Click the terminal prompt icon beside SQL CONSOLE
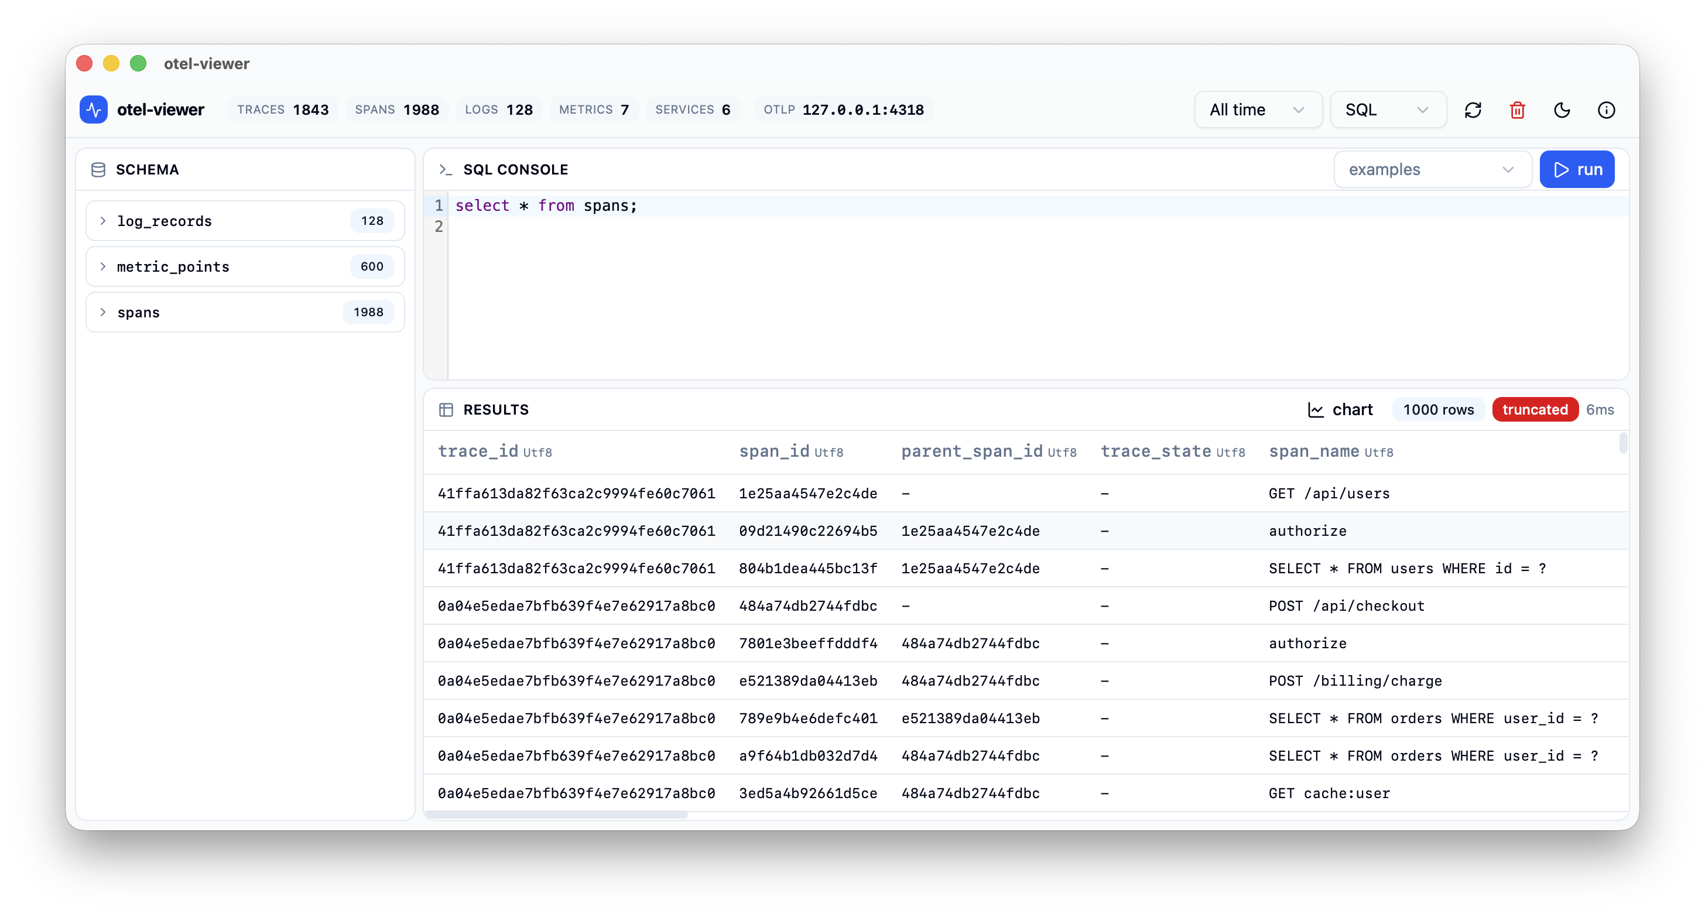Viewport: 1705px width, 917px height. click(x=446, y=170)
